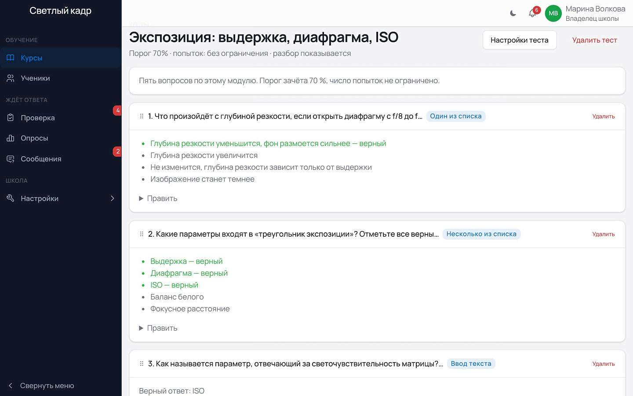Open the MB user avatar
The image size is (633, 396).
point(553,13)
